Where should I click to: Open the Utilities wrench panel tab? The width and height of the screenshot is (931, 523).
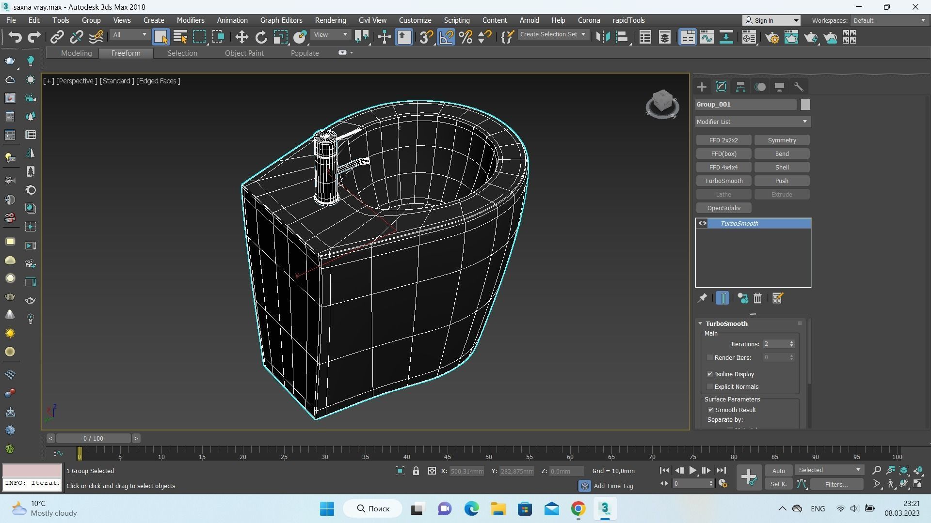[x=799, y=87]
